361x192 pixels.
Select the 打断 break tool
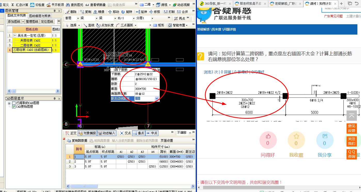[169, 12]
